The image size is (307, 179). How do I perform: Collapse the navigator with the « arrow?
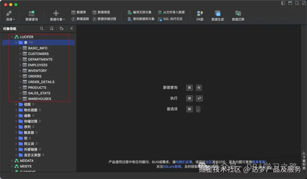coord(71,28)
